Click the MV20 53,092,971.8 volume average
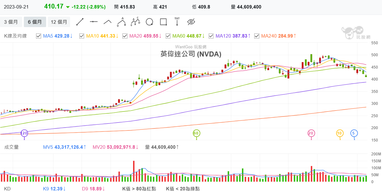This screenshot has width=382, height=192. [116, 147]
